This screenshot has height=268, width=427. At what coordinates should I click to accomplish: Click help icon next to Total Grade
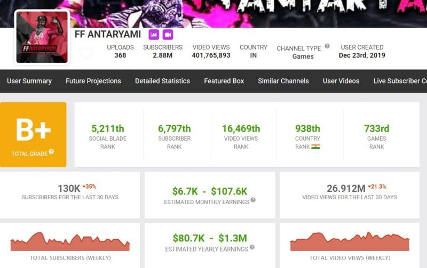pos(52,152)
